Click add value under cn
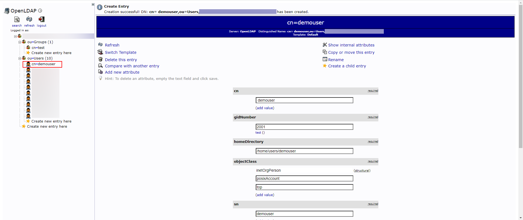 pos(265,108)
